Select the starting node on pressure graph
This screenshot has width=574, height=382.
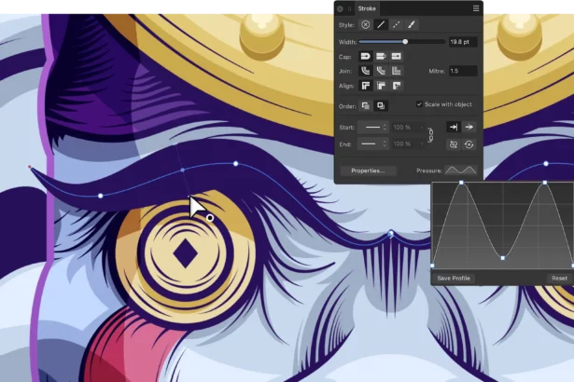[433, 266]
